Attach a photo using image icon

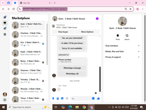pyautogui.click(x=58, y=98)
